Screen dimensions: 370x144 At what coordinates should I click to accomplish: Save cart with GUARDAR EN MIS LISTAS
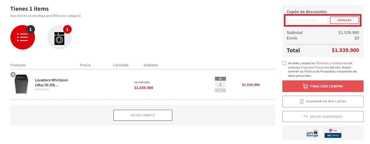[323, 102]
